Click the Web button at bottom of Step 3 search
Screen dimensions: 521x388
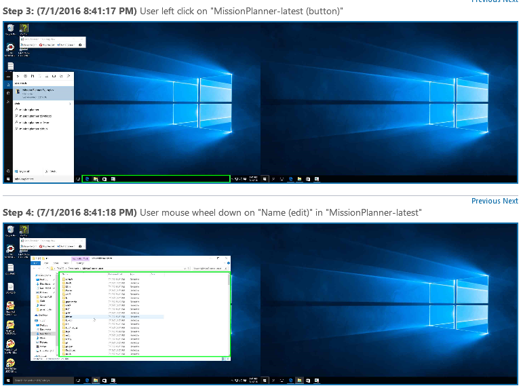pyautogui.click(x=51, y=172)
